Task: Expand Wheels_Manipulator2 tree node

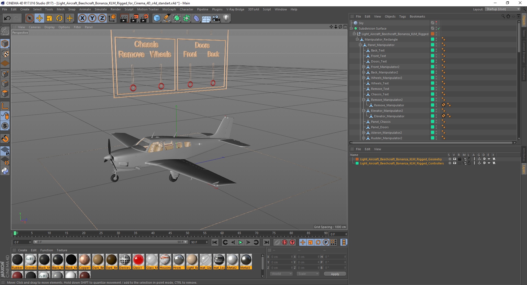Action: (x=363, y=78)
